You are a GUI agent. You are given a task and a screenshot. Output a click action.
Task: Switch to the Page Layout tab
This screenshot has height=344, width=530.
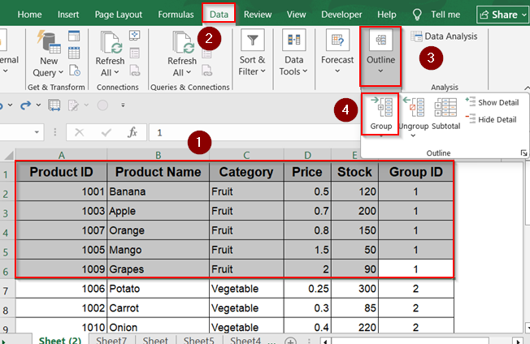click(x=119, y=15)
